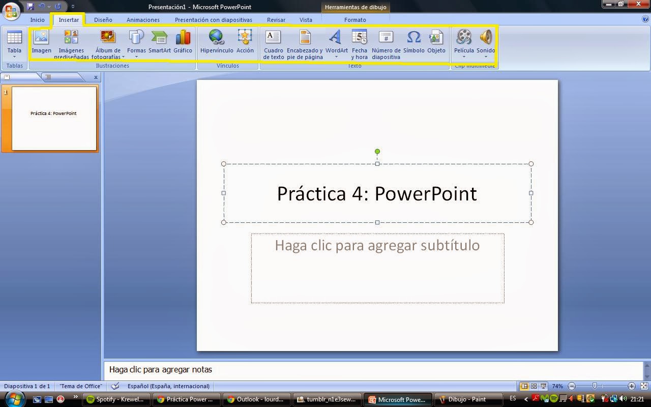Click spell check icon in status bar

(115, 386)
